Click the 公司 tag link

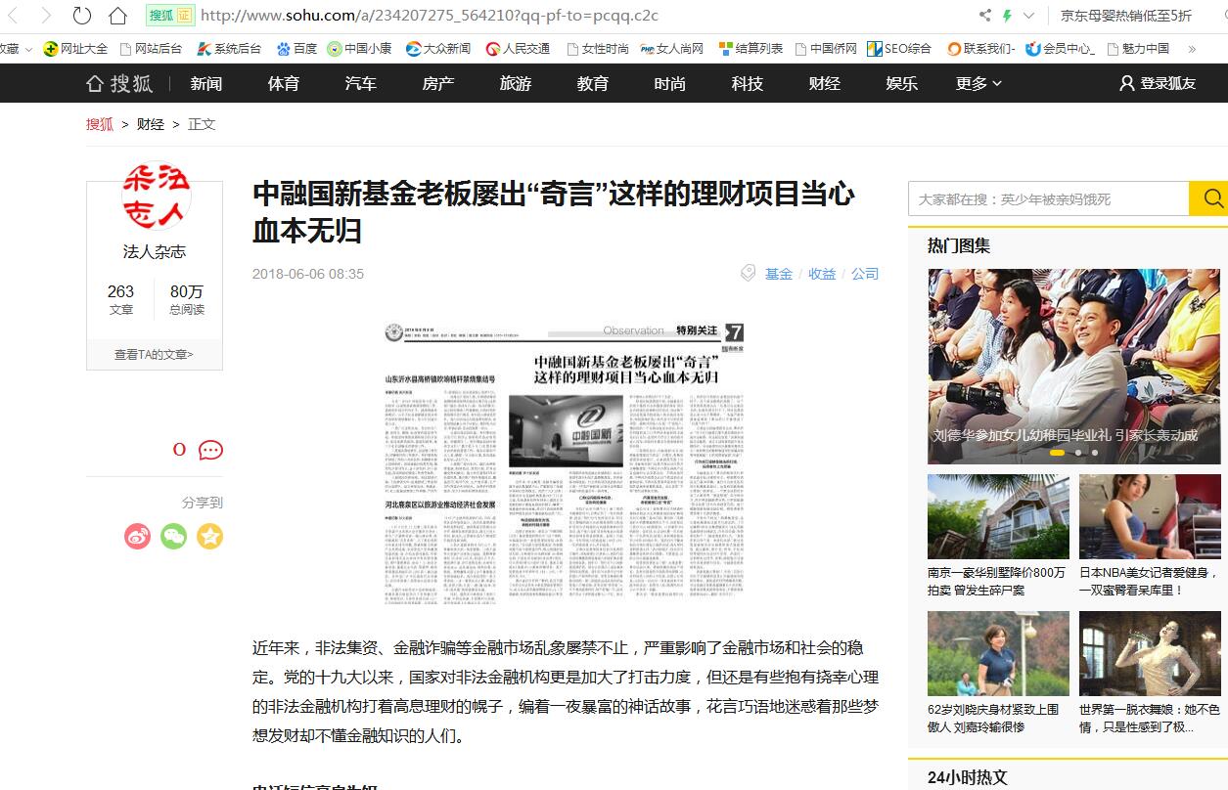point(865,274)
